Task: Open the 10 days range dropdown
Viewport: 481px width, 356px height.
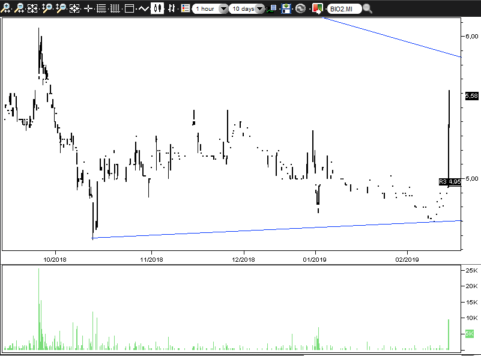Action: [x=247, y=8]
